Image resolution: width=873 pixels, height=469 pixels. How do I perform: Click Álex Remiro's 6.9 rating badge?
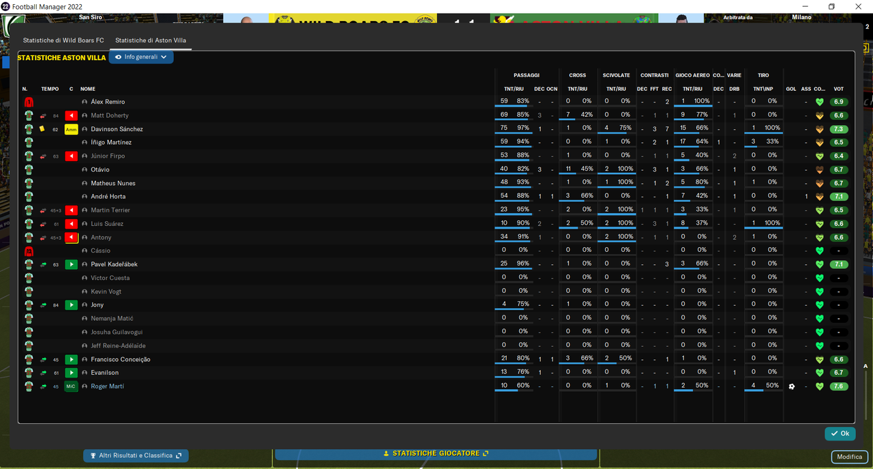(x=839, y=102)
